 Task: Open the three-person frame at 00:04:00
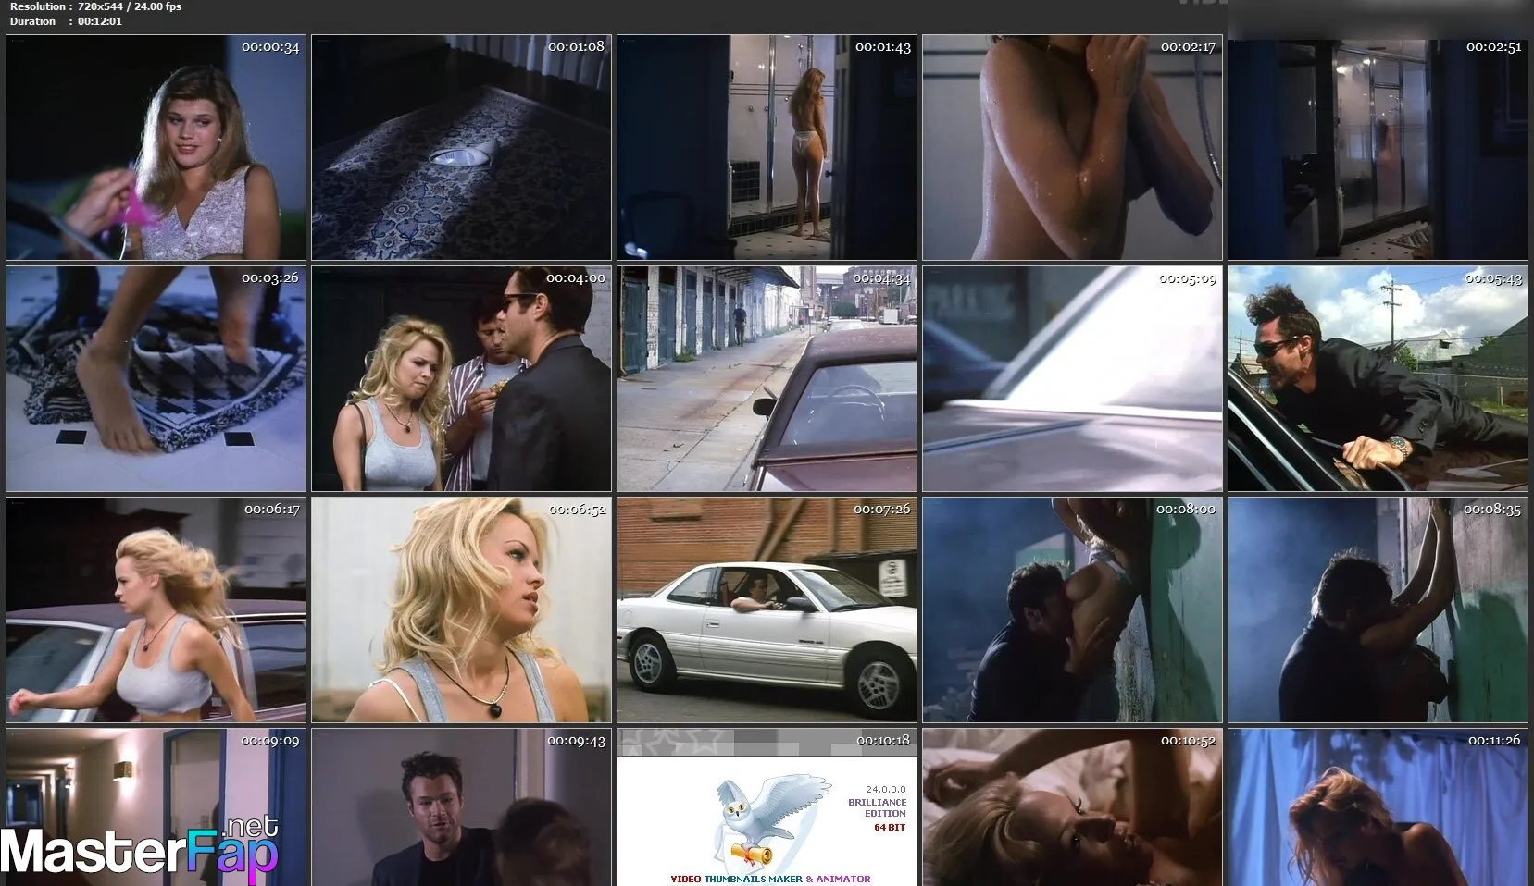(x=461, y=379)
